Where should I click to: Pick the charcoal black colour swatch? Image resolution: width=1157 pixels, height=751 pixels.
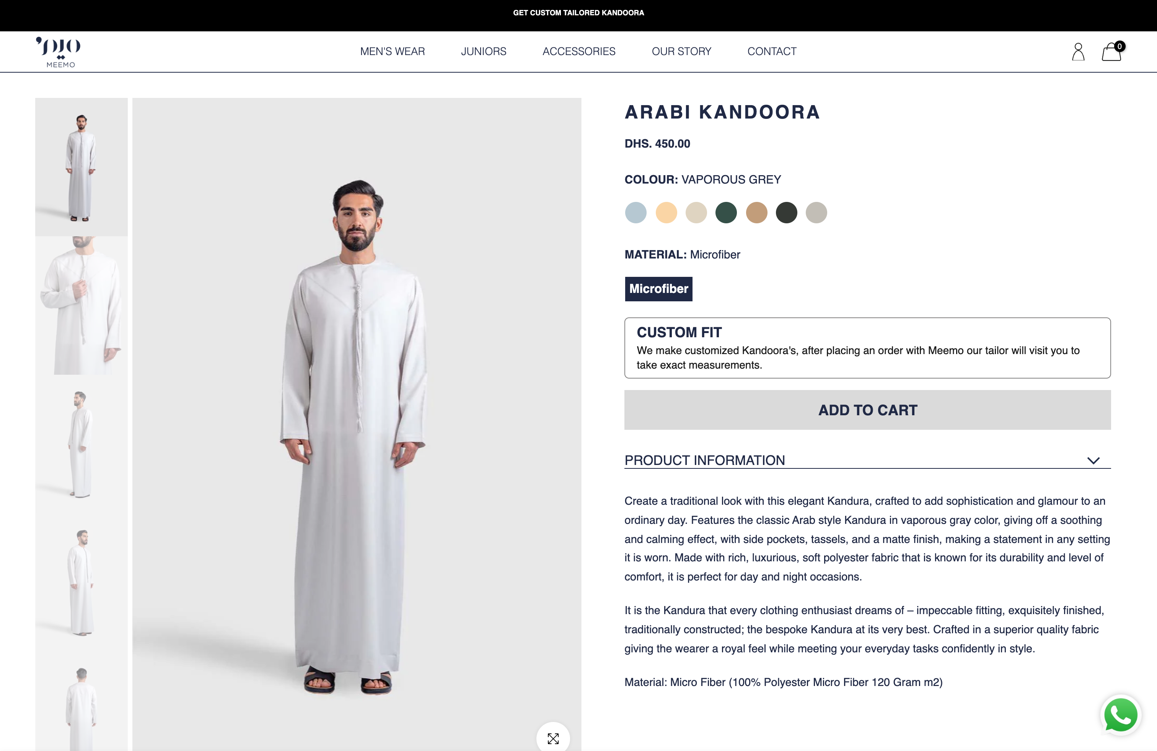pos(786,213)
